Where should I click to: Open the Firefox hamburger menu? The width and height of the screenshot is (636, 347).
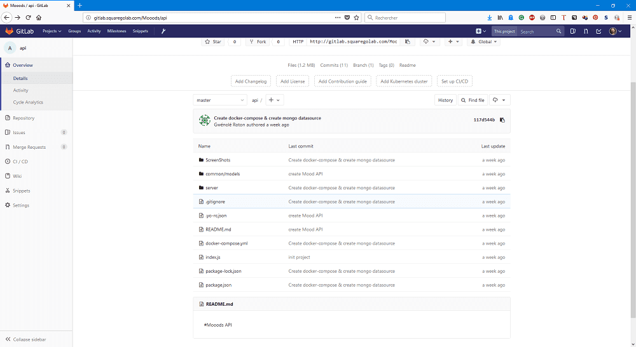tap(630, 18)
